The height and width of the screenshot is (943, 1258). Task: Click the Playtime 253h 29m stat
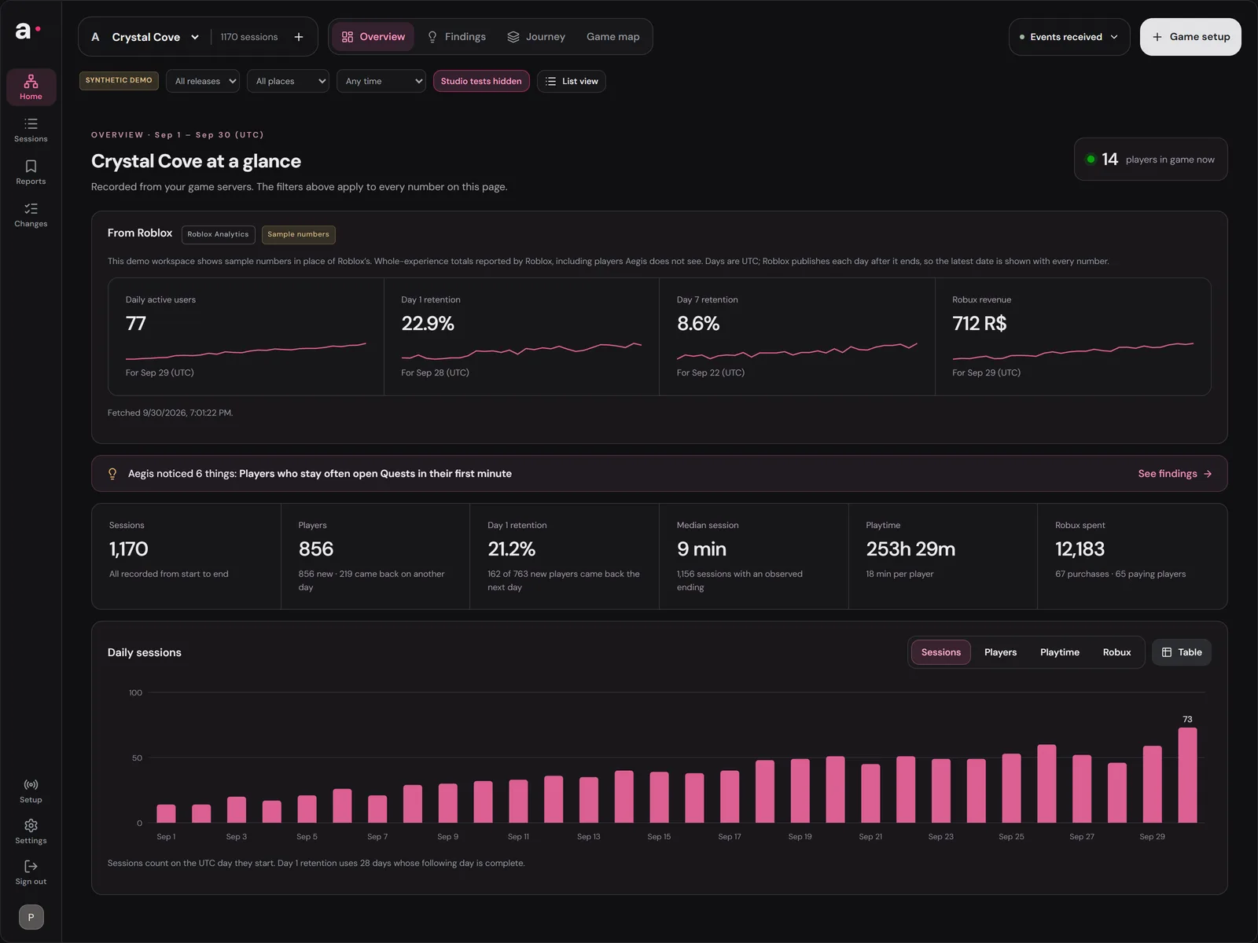[943, 556]
